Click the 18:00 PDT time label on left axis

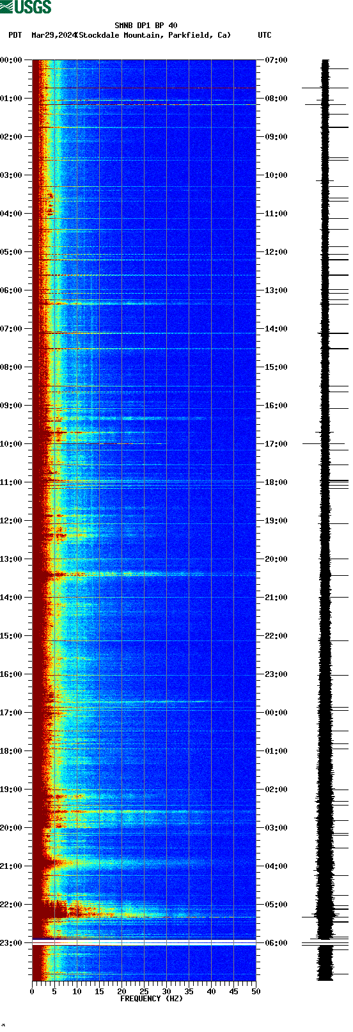click(12, 751)
